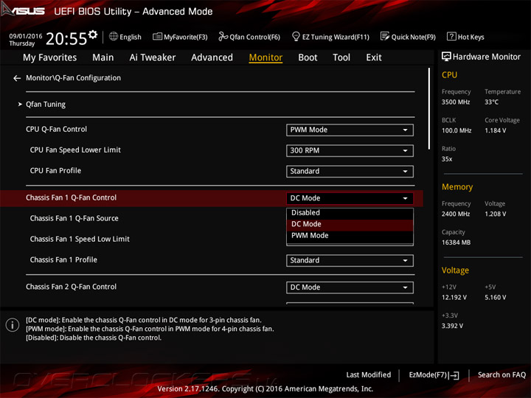Click the 09/01/2016 date text
The height and width of the screenshot is (398, 531).
26,36
